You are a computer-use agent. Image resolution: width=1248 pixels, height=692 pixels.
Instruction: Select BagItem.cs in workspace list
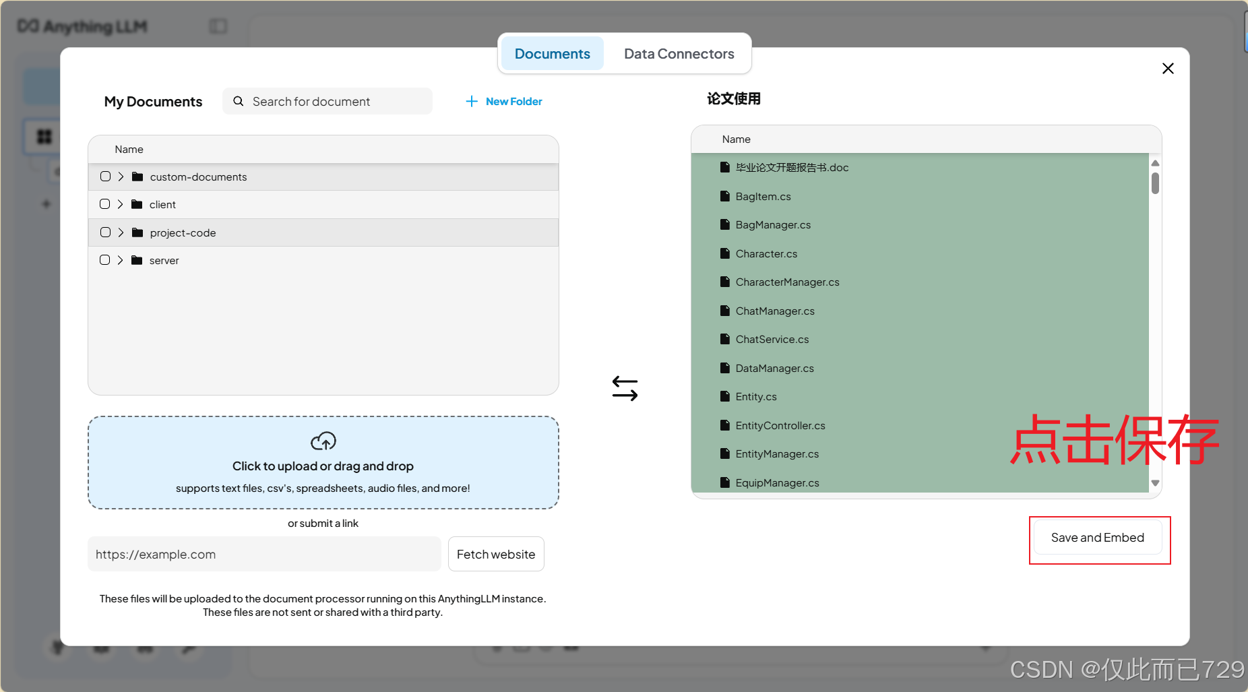tap(763, 197)
